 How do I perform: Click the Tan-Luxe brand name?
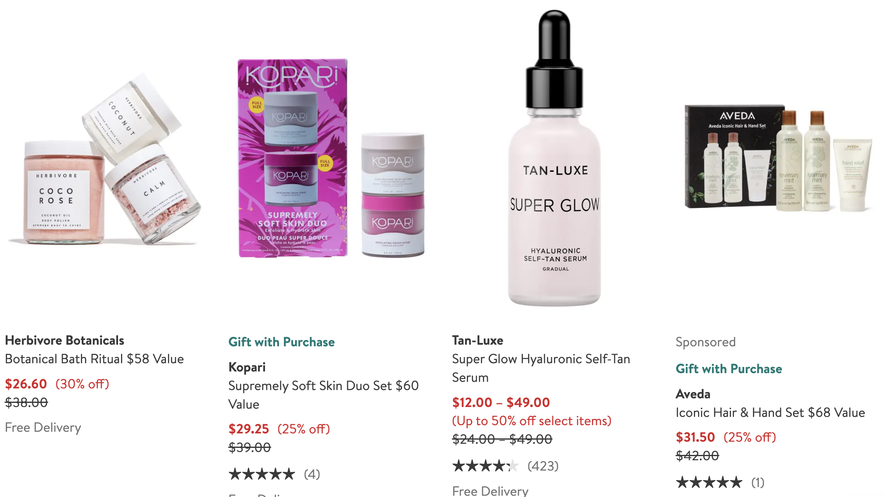[478, 340]
